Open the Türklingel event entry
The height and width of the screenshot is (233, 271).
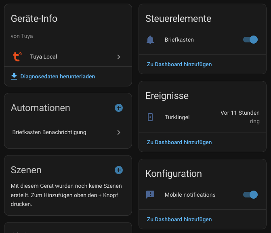[x=177, y=117]
